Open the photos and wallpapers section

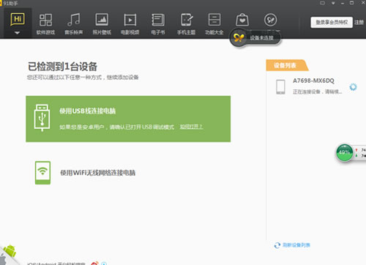[102, 24]
